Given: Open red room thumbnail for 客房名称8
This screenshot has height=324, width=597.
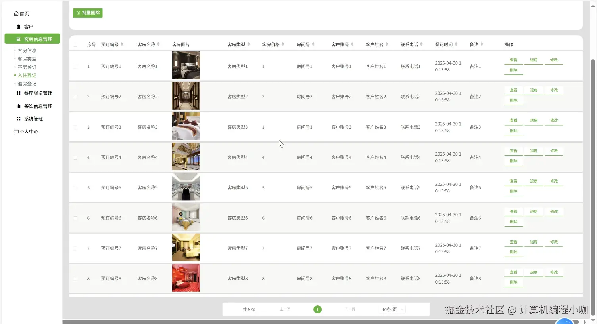Looking at the screenshot, I should pyautogui.click(x=186, y=278).
